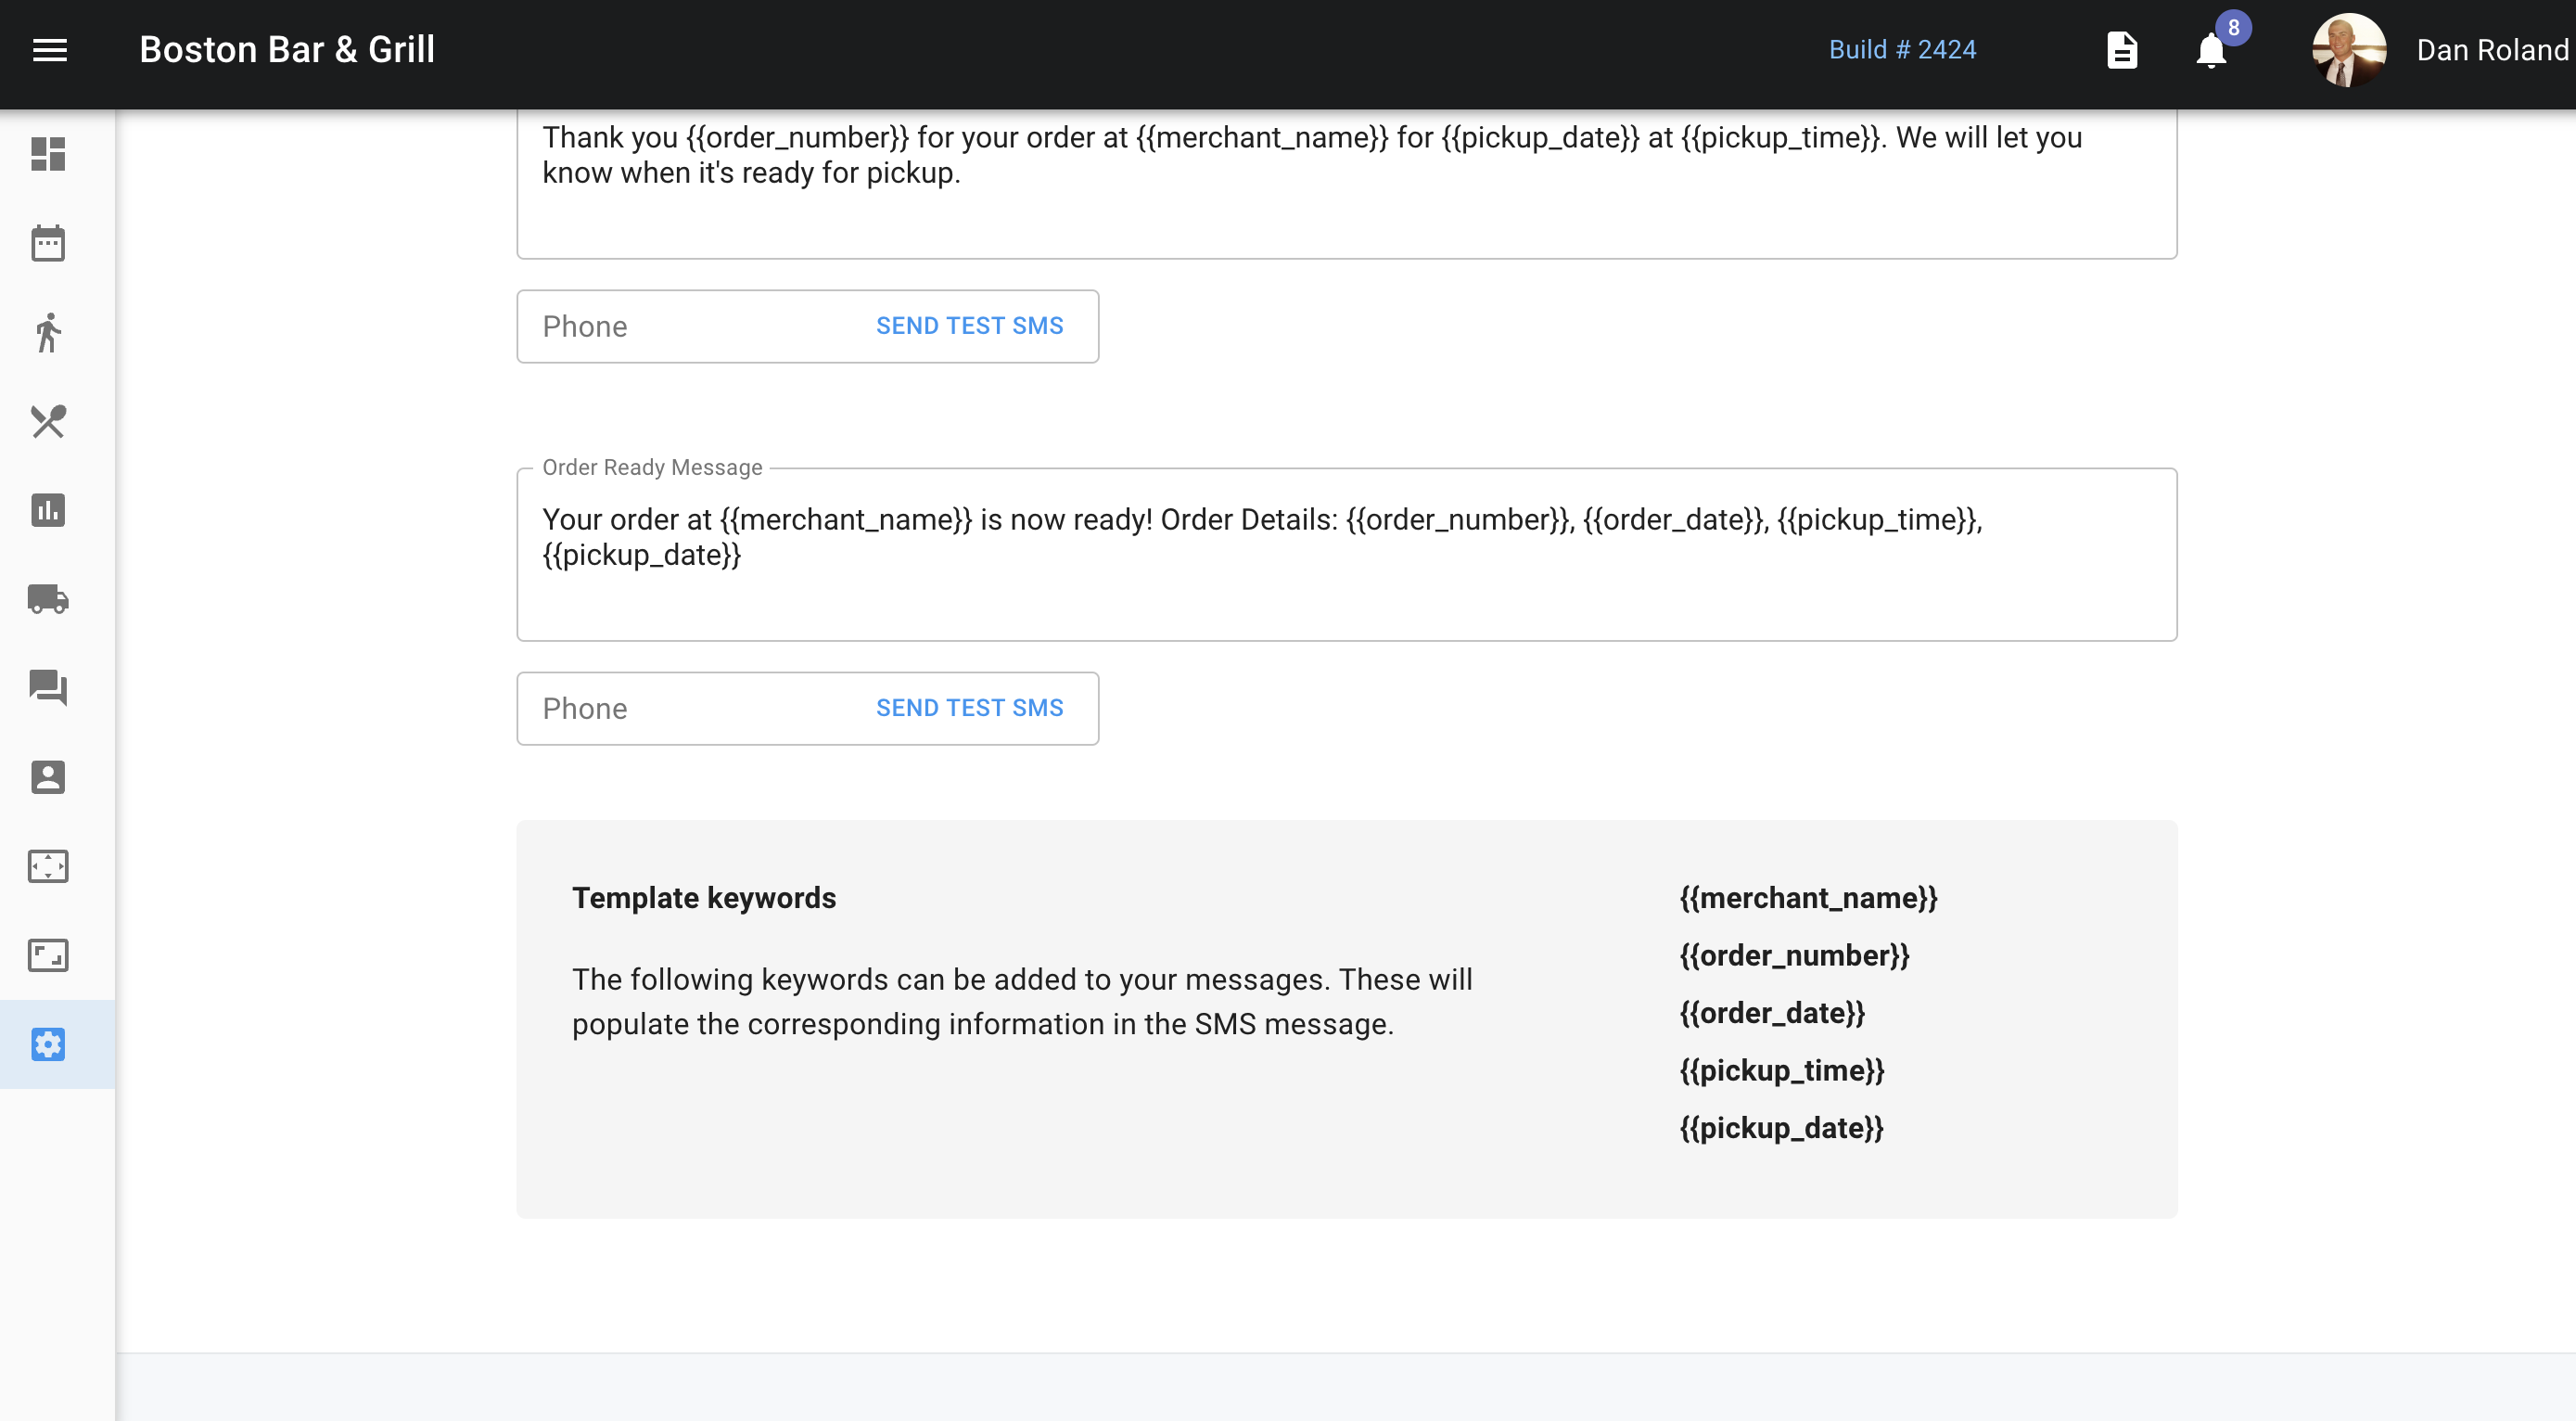Select the settings gear sidebar icon
This screenshot has width=2576, height=1421.
(48, 1044)
